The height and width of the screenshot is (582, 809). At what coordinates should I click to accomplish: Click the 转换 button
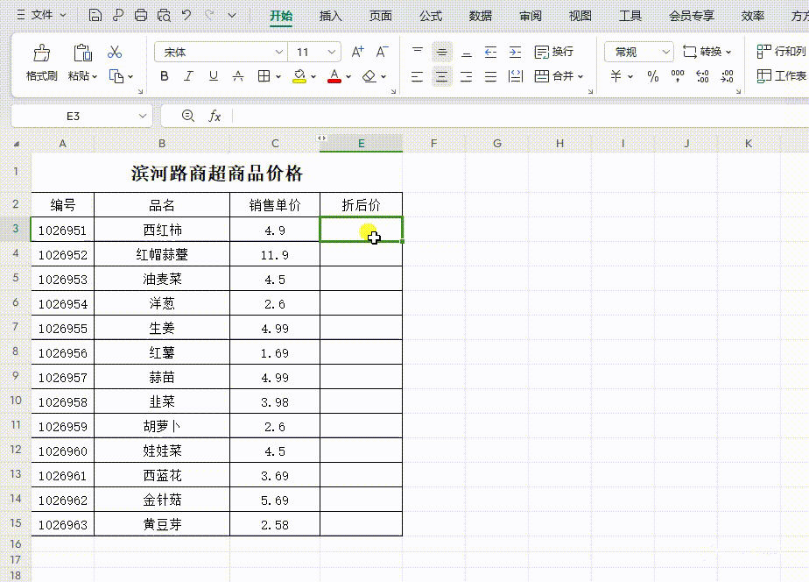707,52
